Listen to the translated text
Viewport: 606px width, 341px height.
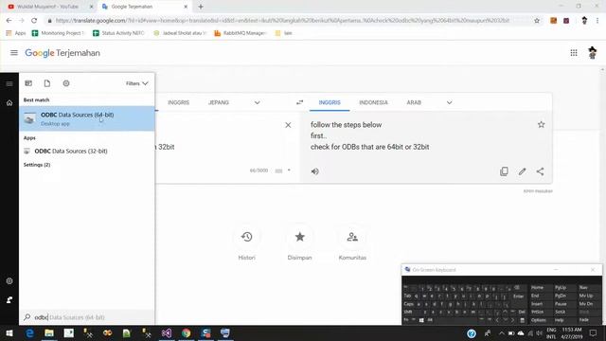[315, 171]
